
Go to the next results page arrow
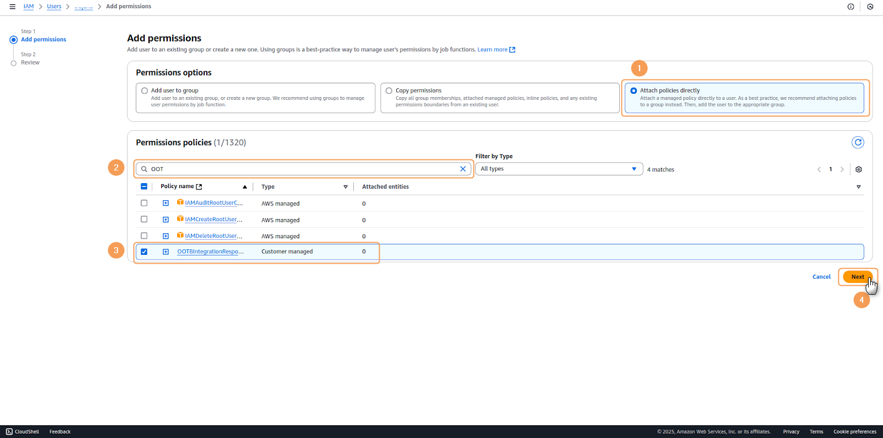pos(842,169)
